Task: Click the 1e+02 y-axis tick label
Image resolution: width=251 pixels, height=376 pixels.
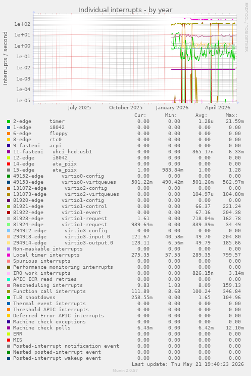Action: (x=22, y=24)
